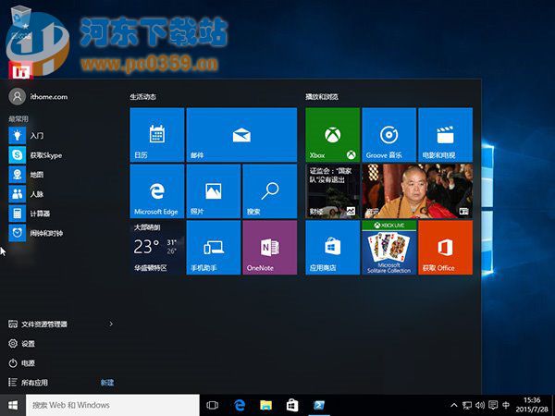Open the Action Center notification icon
This screenshot has height=416, width=555.
[x=493, y=405]
